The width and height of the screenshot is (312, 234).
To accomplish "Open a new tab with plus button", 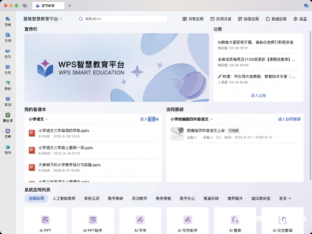I will tap(70, 5).
